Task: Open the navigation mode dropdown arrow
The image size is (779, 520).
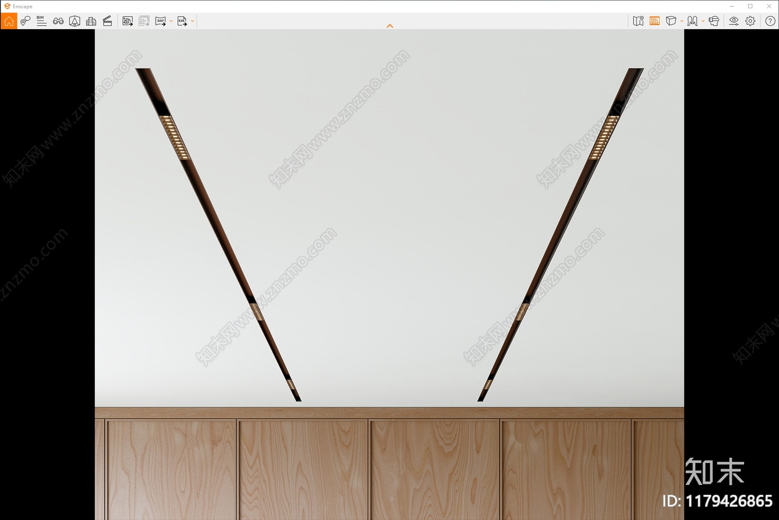Action: click(703, 21)
